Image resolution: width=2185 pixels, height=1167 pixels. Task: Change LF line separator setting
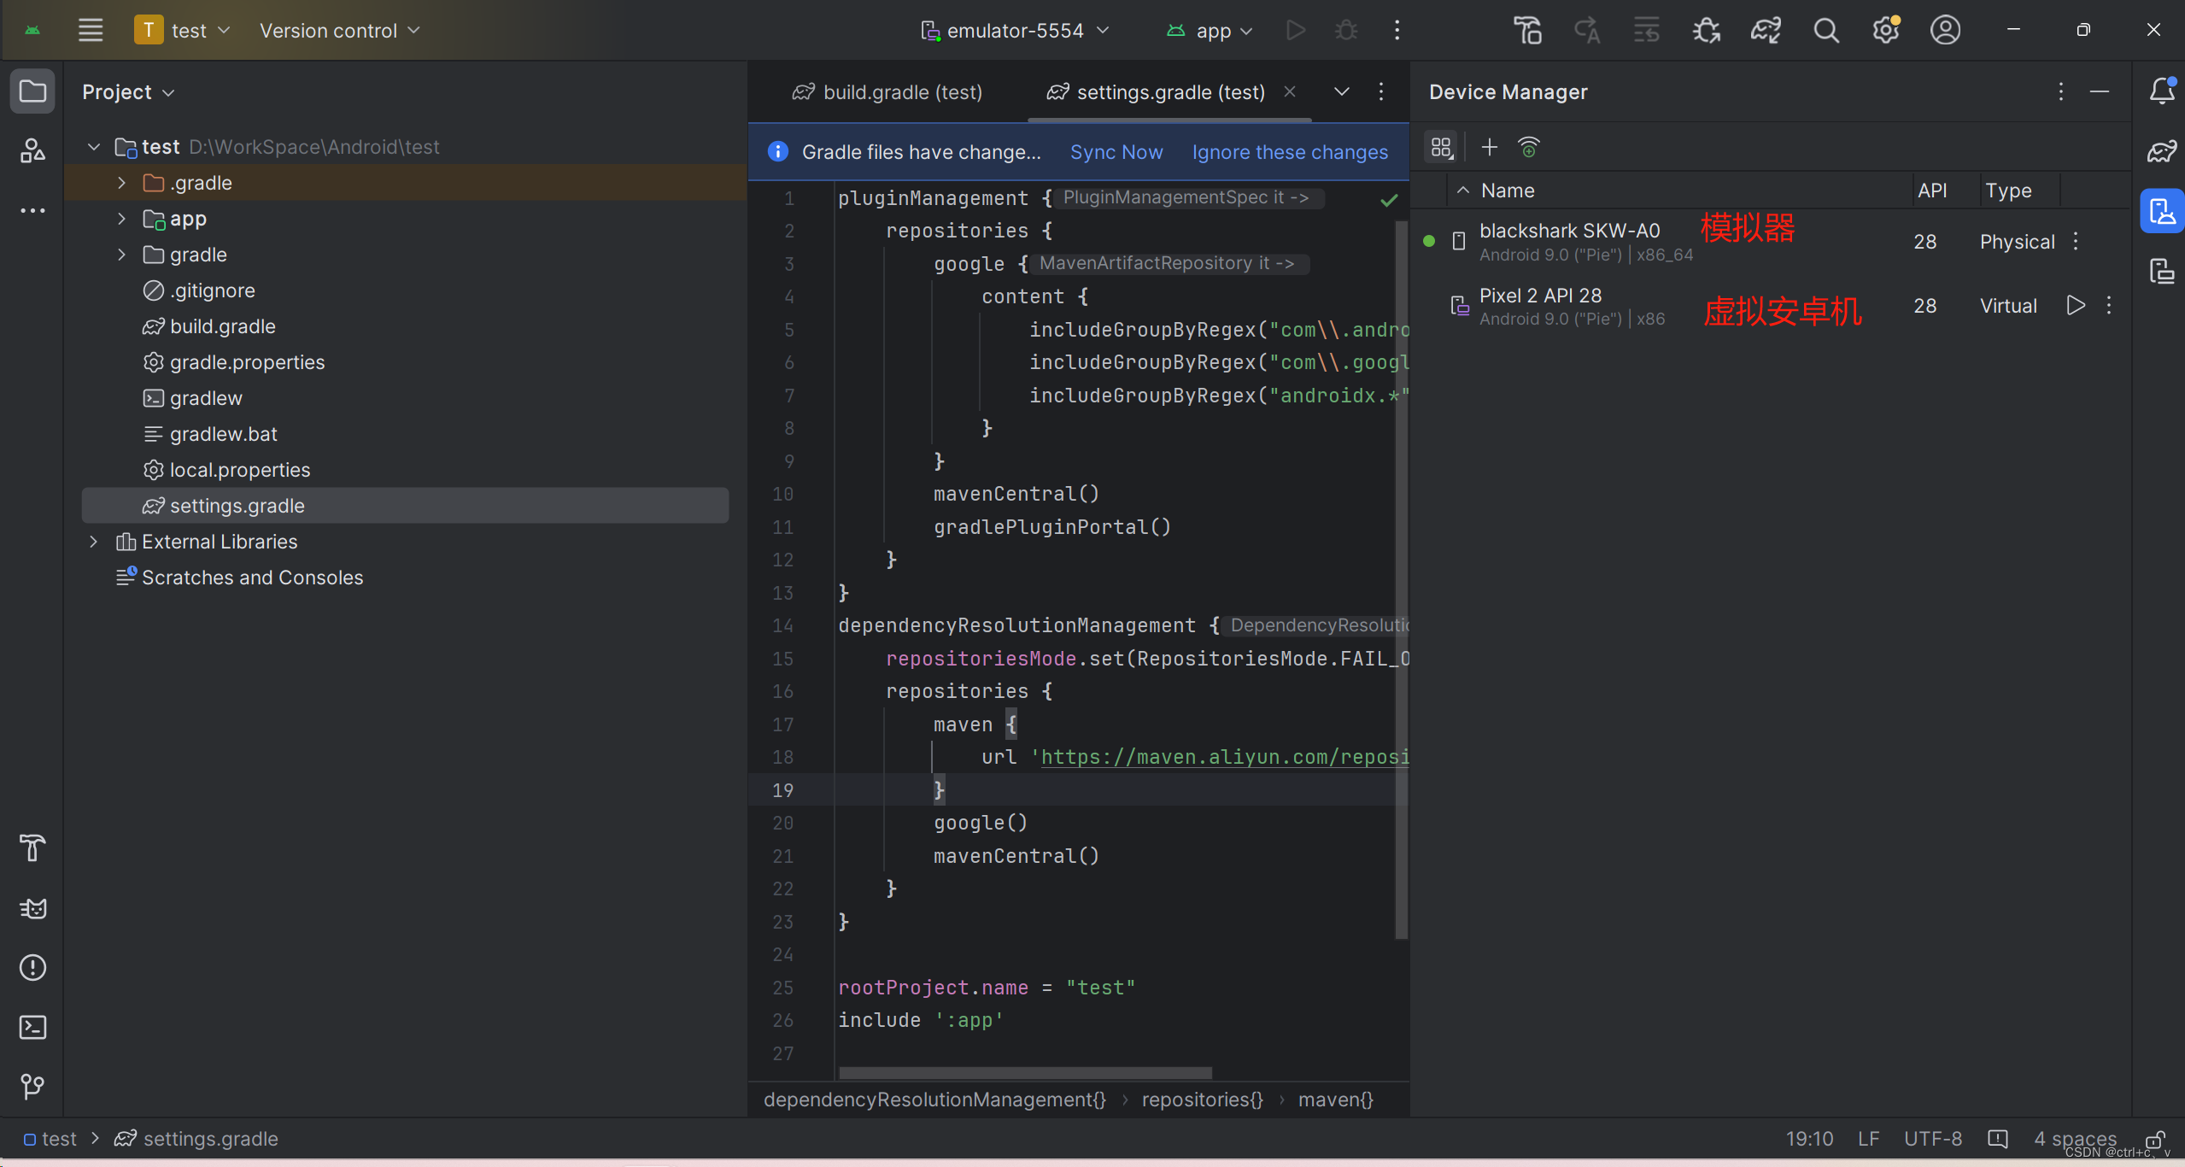click(1868, 1139)
